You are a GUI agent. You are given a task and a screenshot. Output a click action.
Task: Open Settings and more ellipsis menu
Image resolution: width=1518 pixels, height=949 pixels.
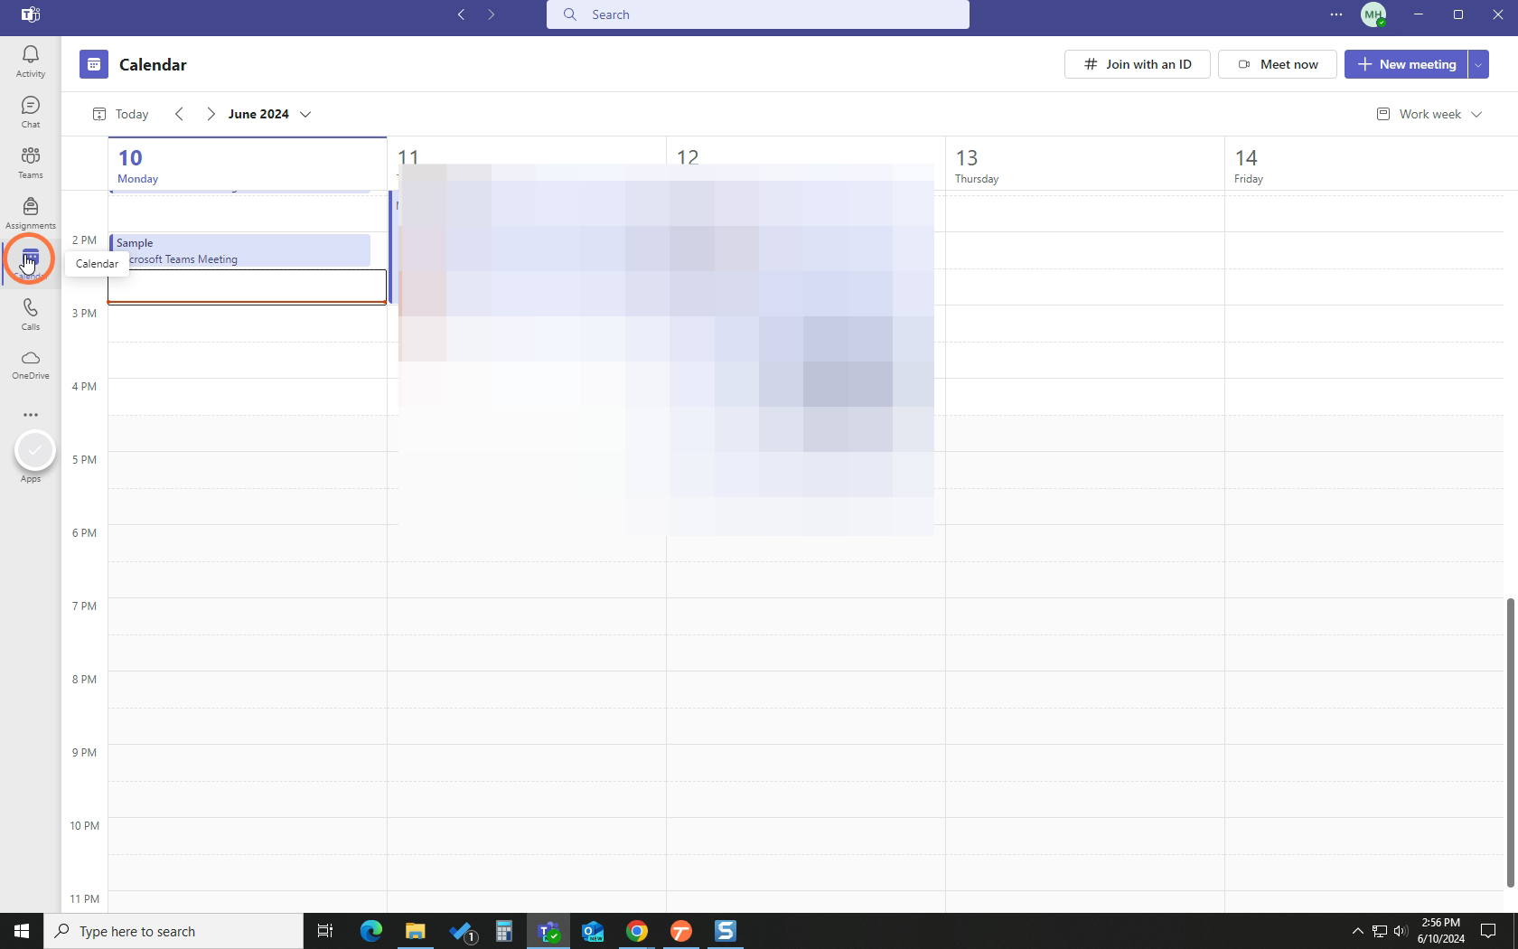(1336, 14)
